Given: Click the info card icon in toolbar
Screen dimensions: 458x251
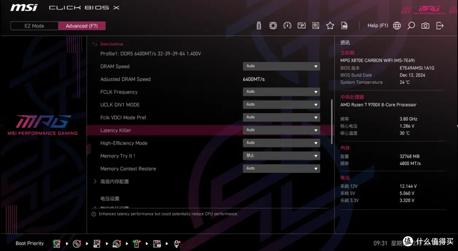Looking at the screenshot, I should pos(302,26).
